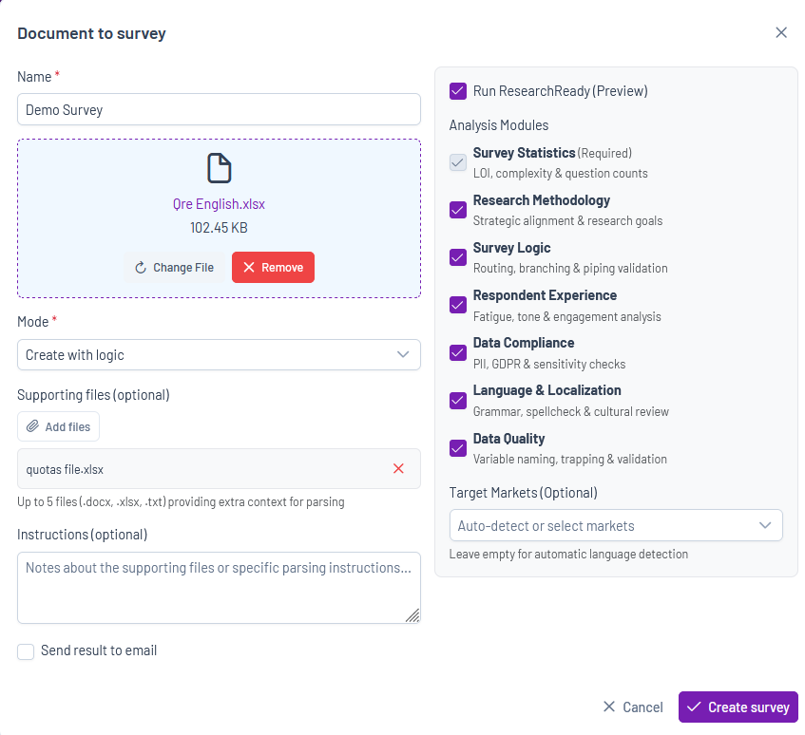Viewport: 805px width, 735px height.
Task: Click the Survey Statistics required checkbox
Action: tap(458, 162)
